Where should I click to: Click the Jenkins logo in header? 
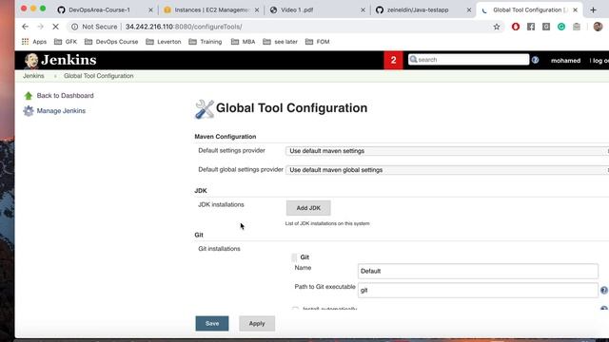pyautogui.click(x=60, y=60)
